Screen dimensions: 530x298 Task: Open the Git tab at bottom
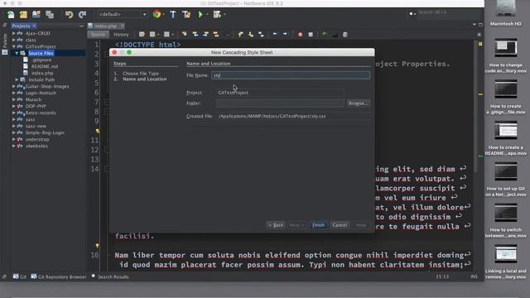[x=20, y=276]
